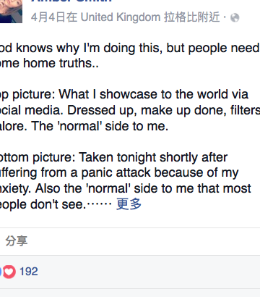Click the 'Dressed up, make up done' line
260x297 pixels.
[x=130, y=110]
